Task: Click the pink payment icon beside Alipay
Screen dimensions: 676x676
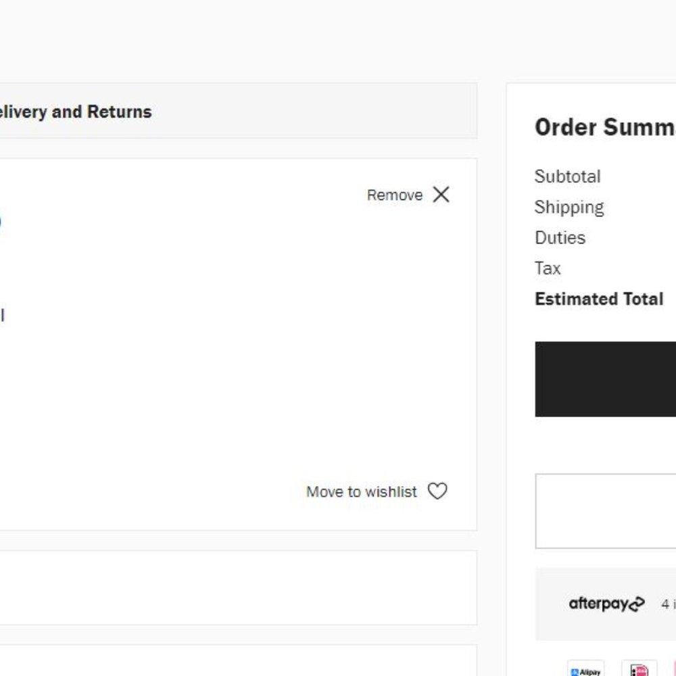Action: (x=639, y=669)
